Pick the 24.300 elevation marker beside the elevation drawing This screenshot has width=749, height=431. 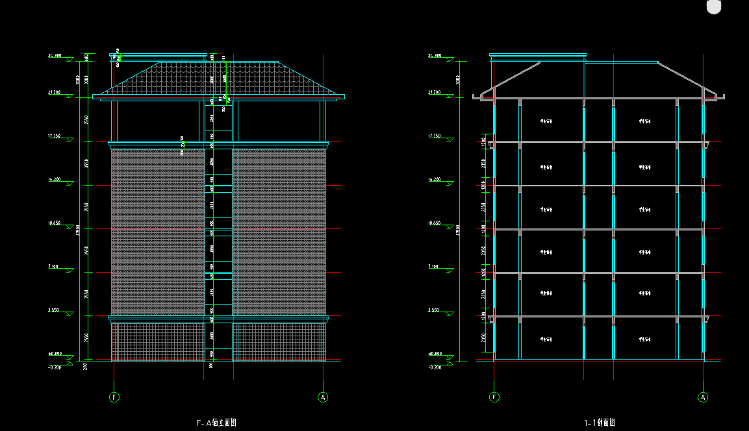55,56
